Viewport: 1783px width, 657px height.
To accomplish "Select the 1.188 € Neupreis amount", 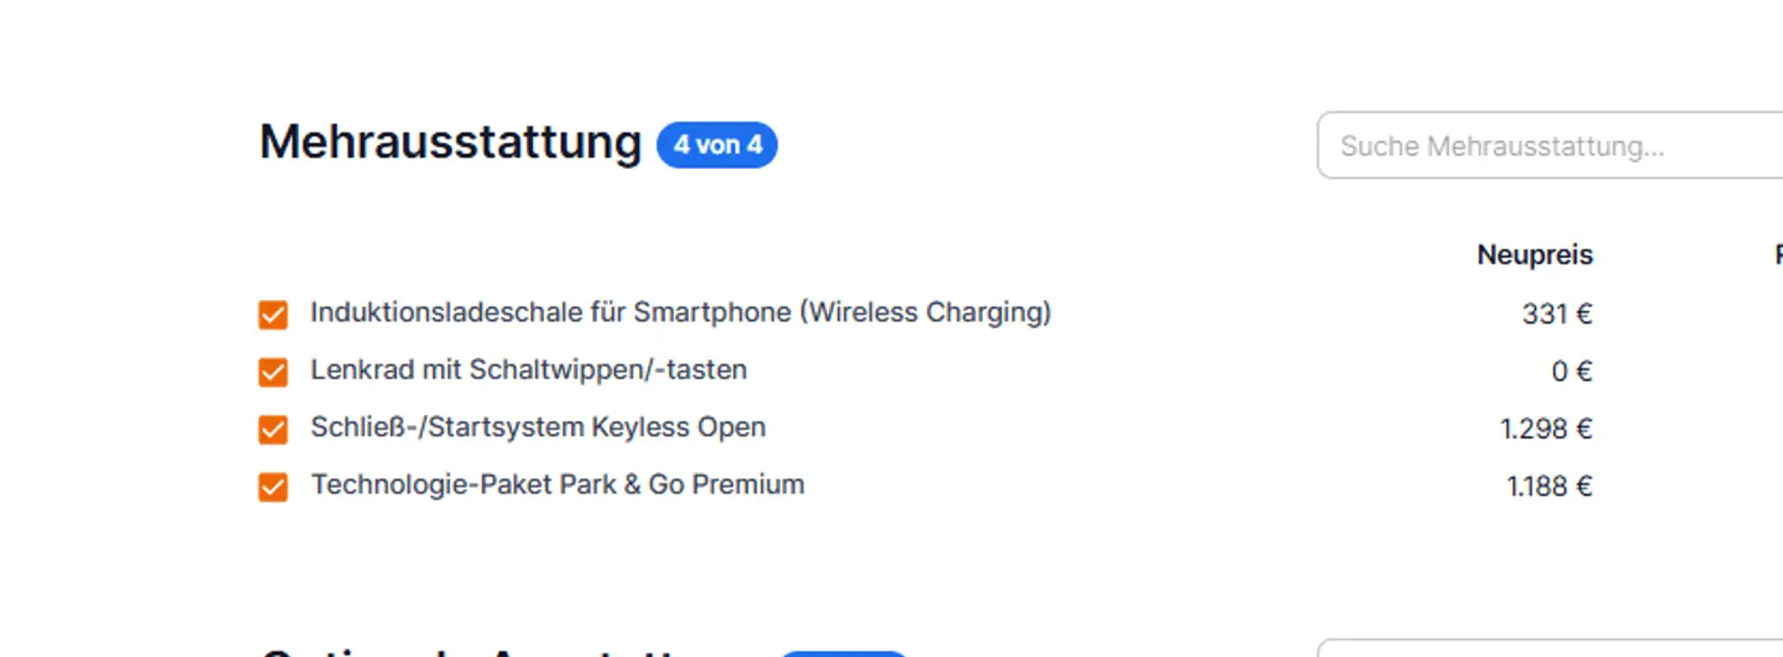I will click(1549, 487).
